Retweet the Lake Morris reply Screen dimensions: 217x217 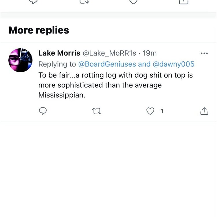click(97, 111)
